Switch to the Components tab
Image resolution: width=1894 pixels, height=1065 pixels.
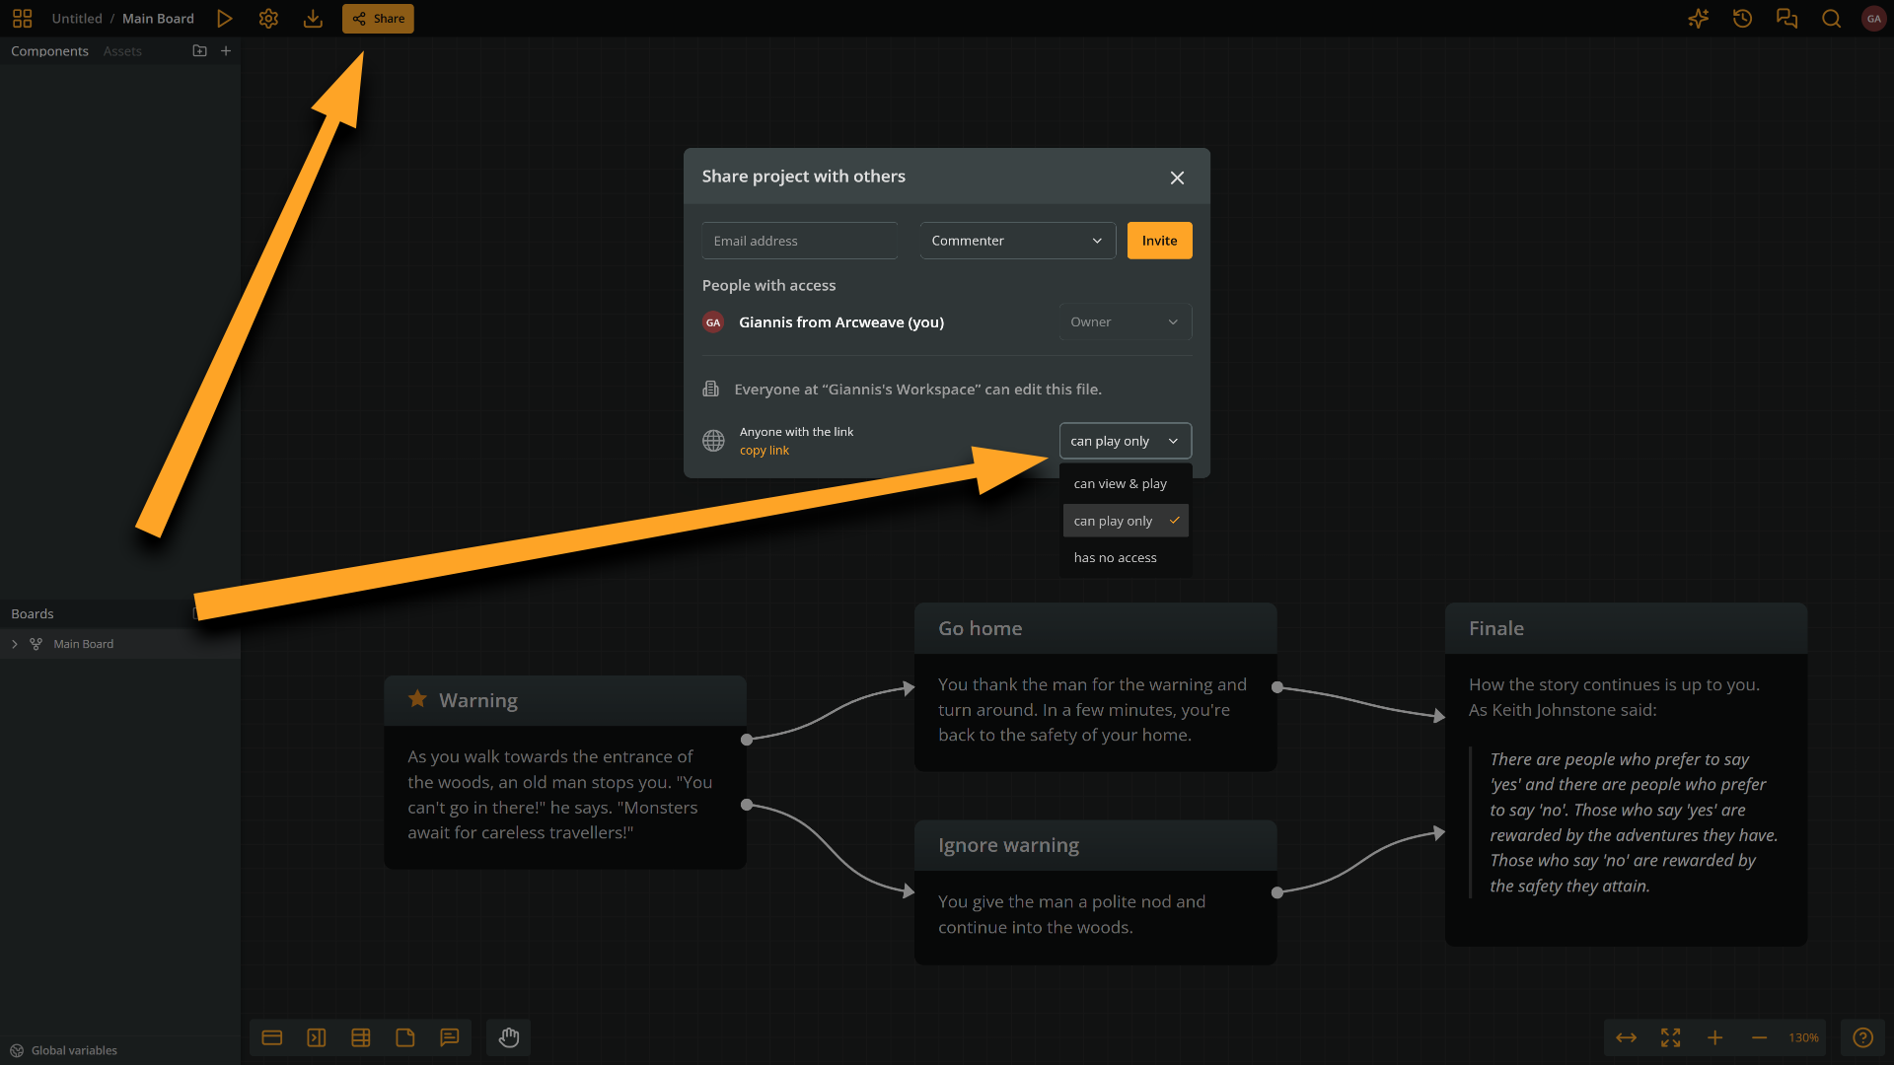49,51
